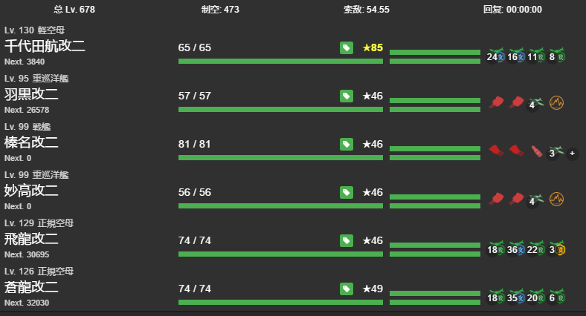
Task: Click the 总 Lv. 678 total level
Action: [74, 10]
